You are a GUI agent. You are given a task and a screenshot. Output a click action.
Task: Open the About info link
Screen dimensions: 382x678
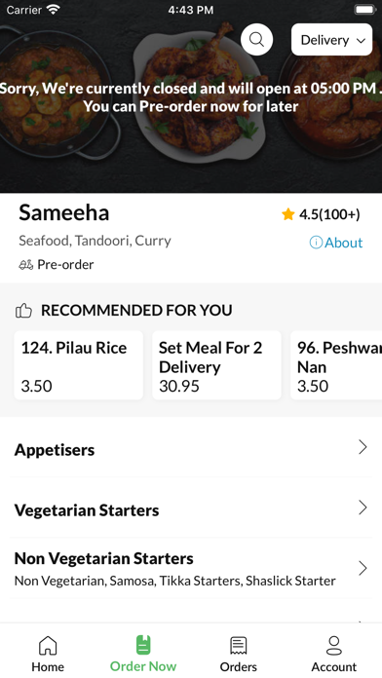point(336,243)
